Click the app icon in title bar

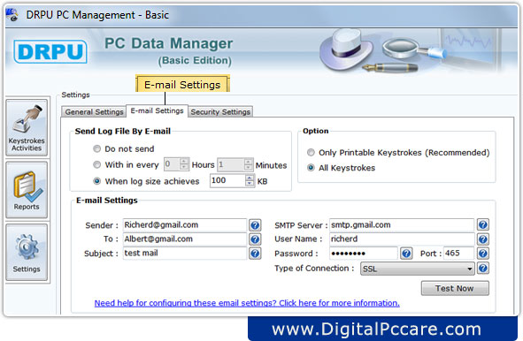[x=12, y=15]
